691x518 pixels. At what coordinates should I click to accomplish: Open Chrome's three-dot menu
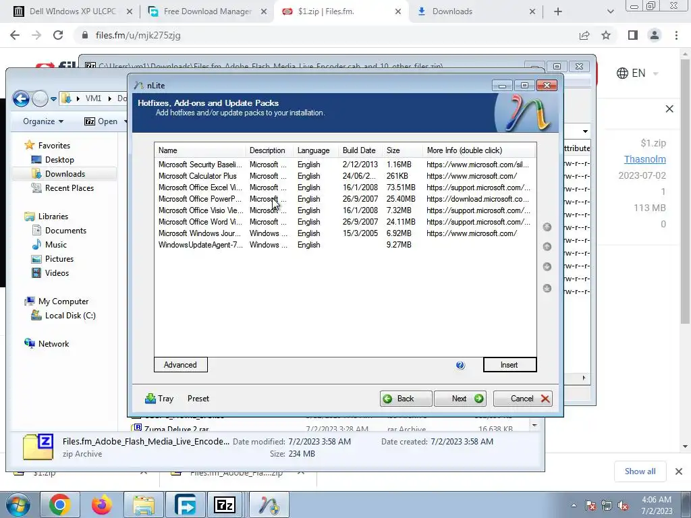click(676, 35)
